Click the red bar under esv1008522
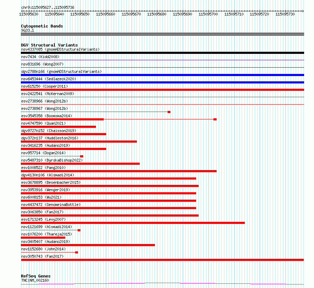Screen dimensions: 314x288 [x=119, y=171]
